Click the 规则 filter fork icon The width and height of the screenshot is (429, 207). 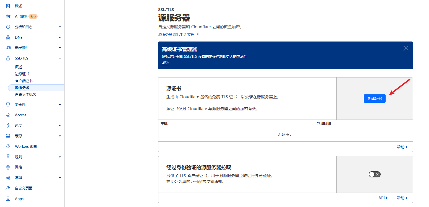point(8,157)
